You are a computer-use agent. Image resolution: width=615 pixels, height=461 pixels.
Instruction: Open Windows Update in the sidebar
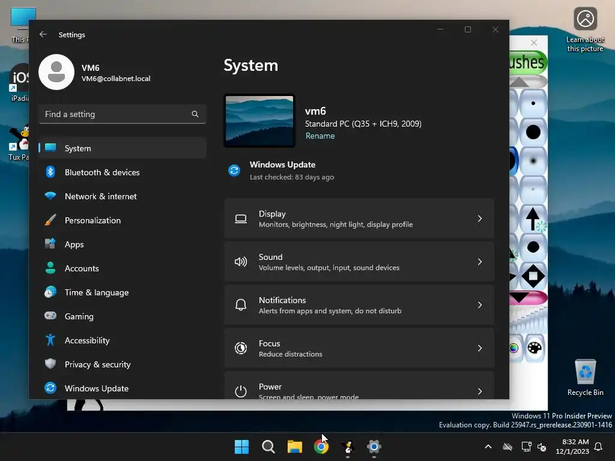point(123,388)
